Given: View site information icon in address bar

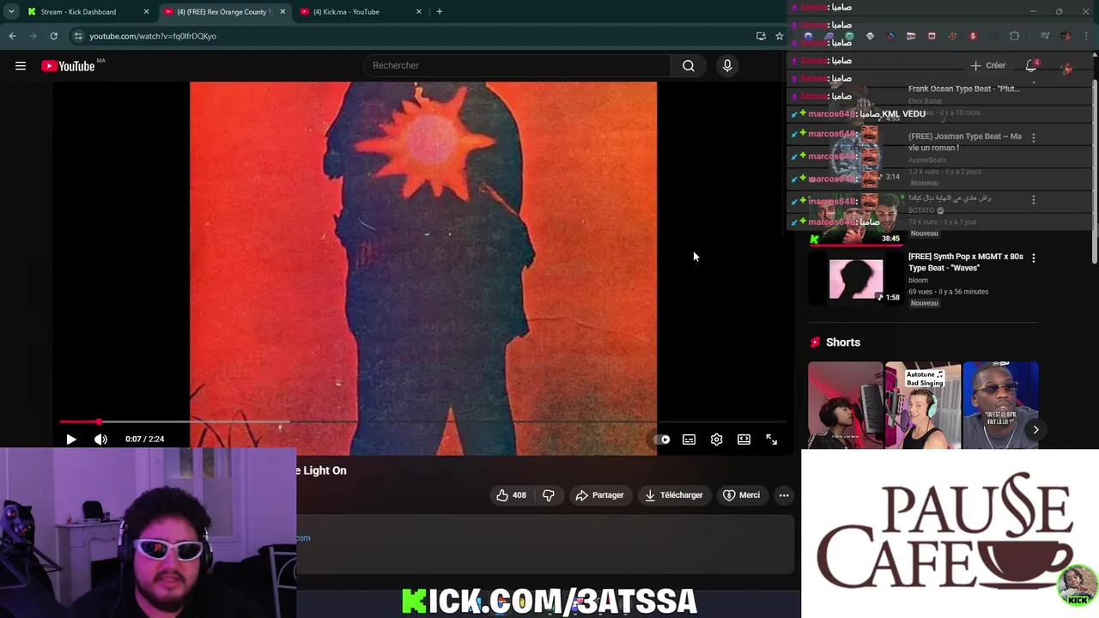Looking at the screenshot, I should (x=78, y=36).
